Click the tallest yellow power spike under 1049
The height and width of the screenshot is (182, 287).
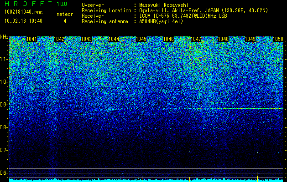coord(257,177)
